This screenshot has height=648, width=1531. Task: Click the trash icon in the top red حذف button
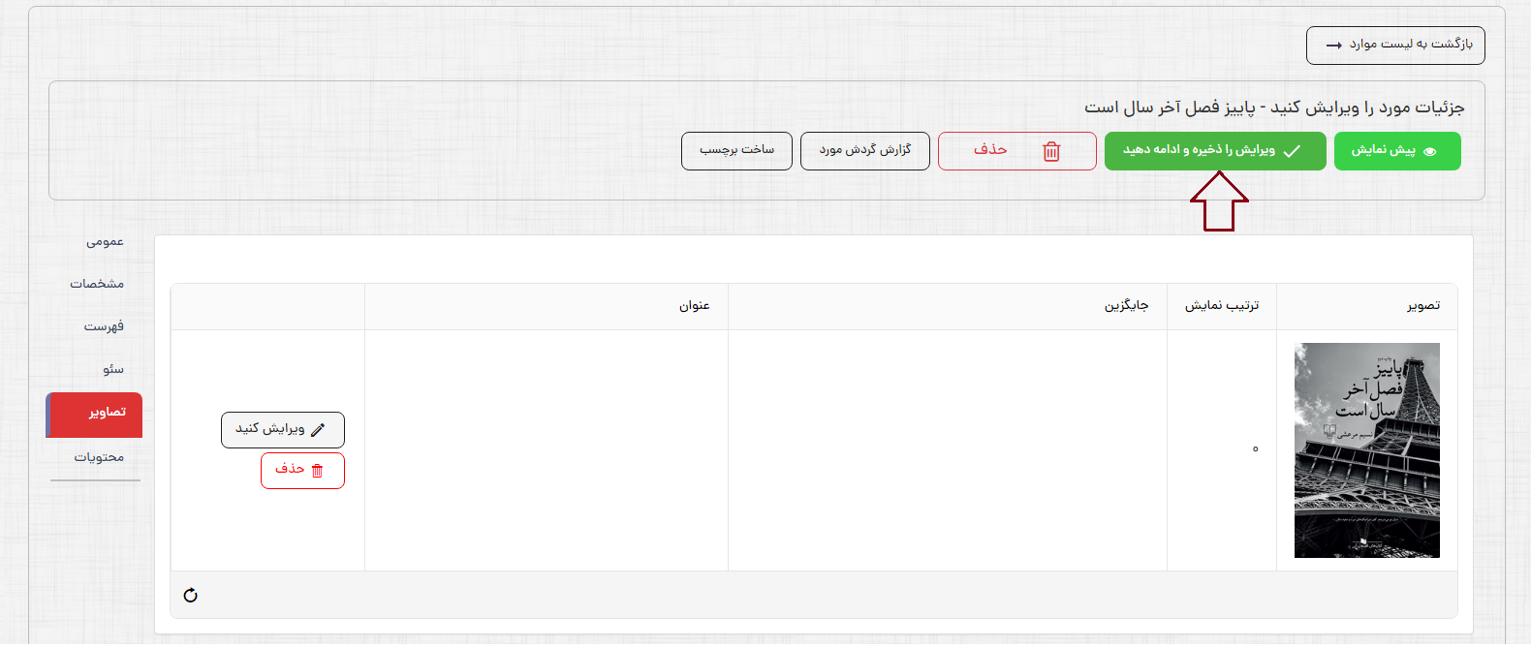coord(1051,151)
